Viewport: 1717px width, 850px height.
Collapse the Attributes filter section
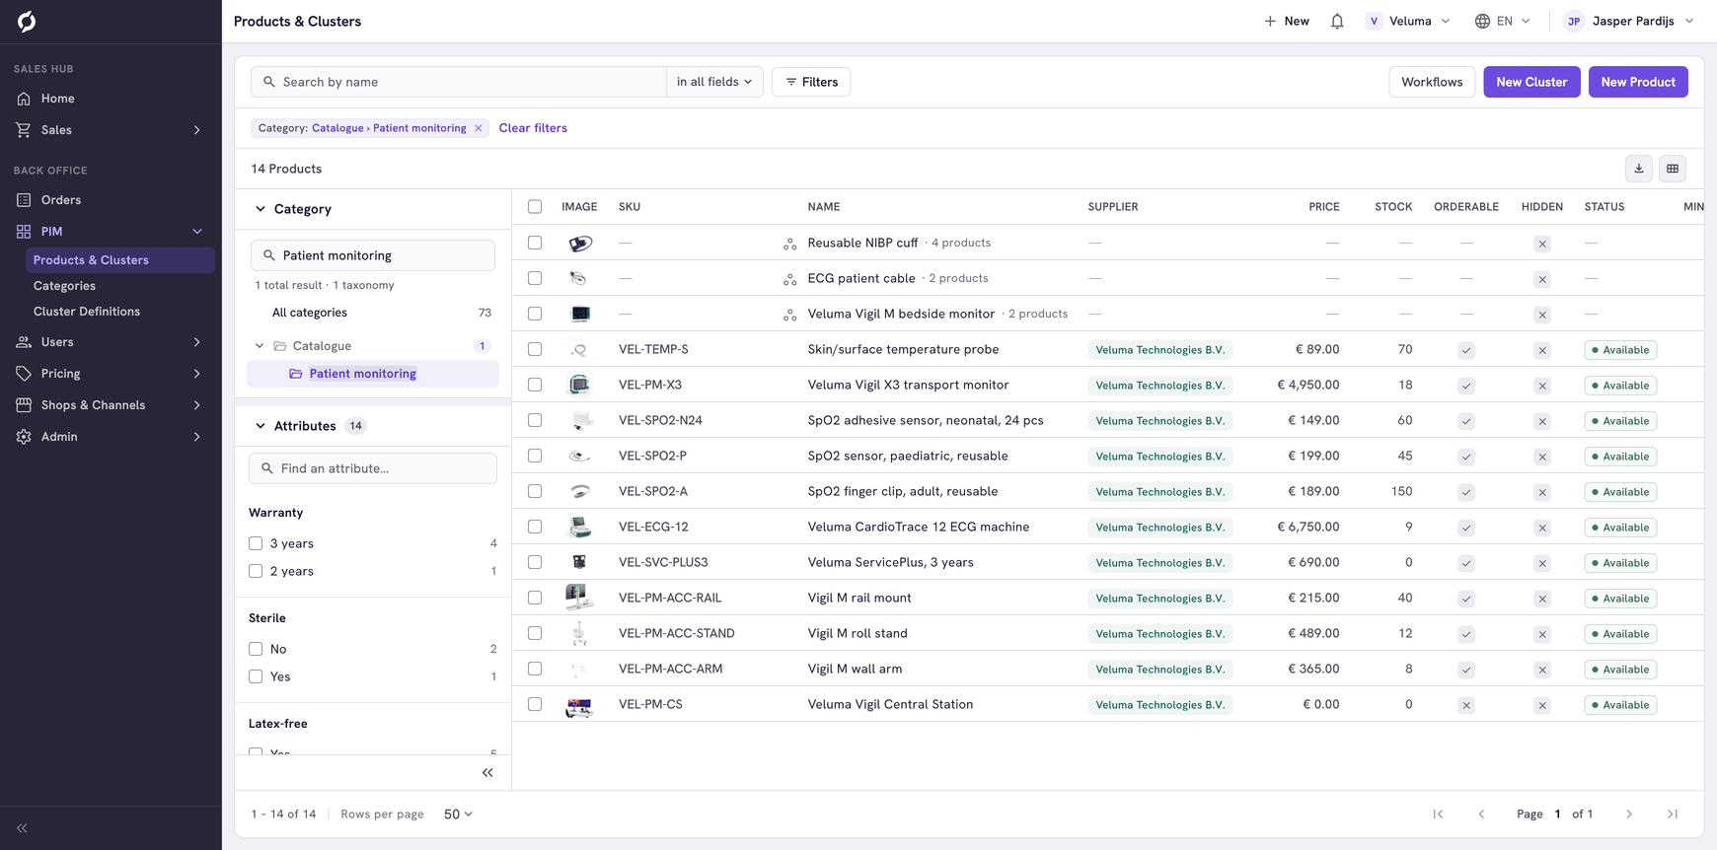[261, 426]
